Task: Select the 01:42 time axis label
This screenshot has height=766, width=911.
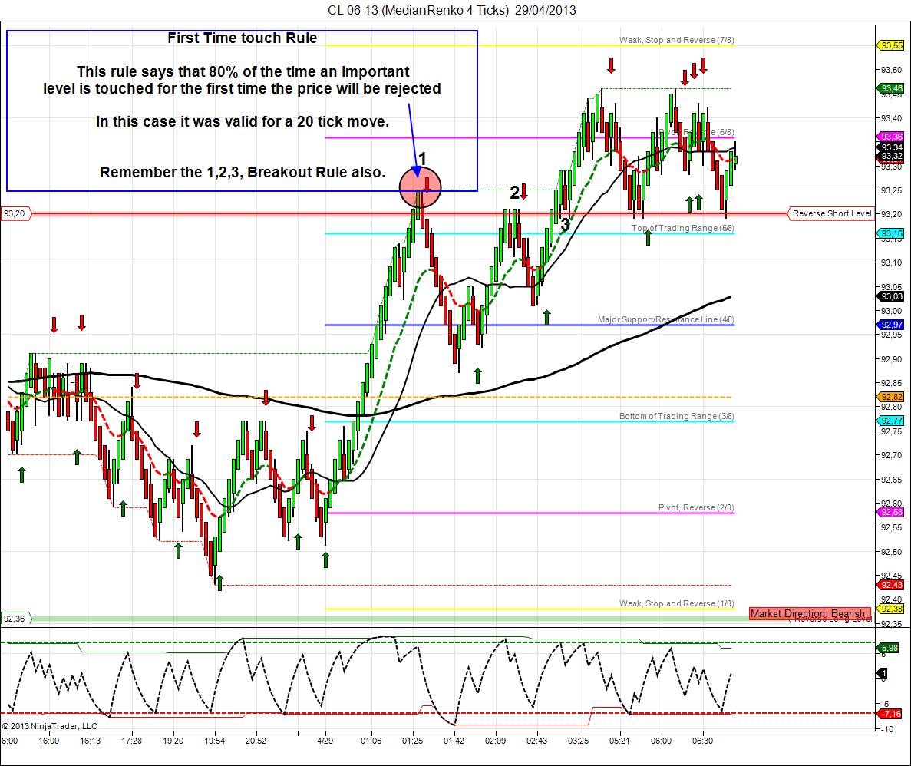Action: pos(454,741)
